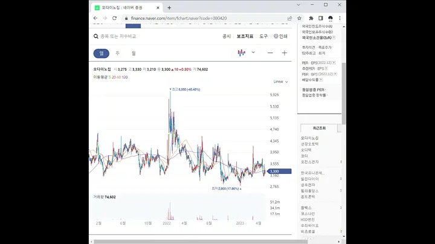Open 일진다이아 in recent list
435x244 pixels.
[x=309, y=179]
